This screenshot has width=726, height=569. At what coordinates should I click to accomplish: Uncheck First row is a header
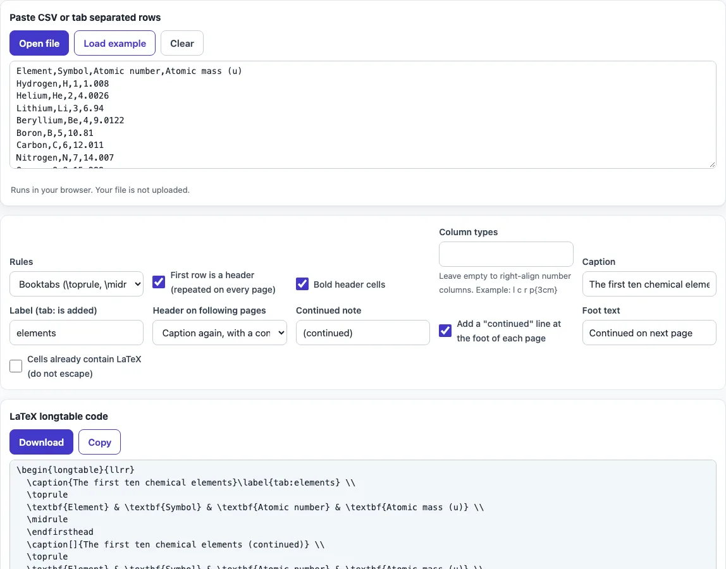point(159,282)
